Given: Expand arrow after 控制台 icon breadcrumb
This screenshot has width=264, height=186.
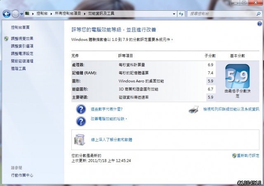Looking at the screenshot, I should 33,14.
